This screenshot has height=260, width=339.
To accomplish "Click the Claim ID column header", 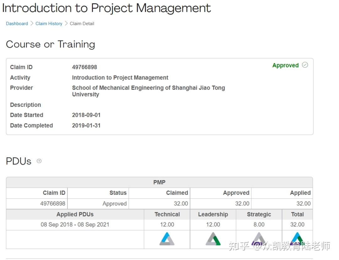I will coord(54,193).
